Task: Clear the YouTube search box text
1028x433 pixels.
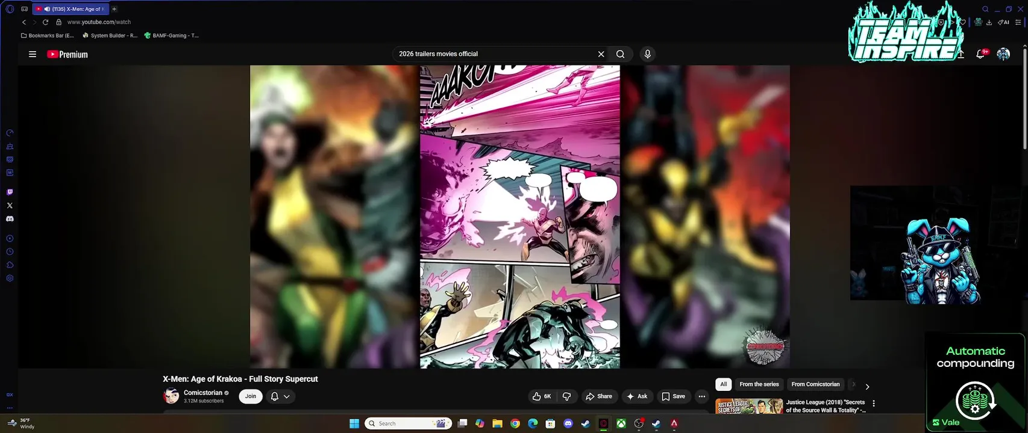Action: 601,54
